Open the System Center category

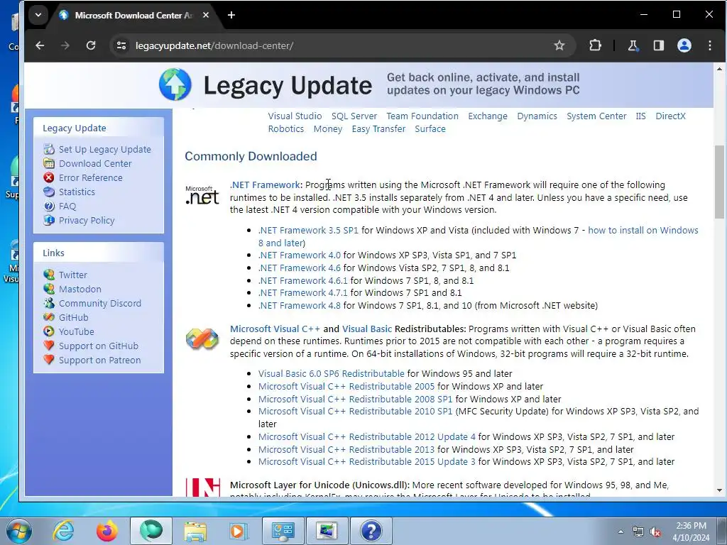pos(596,116)
